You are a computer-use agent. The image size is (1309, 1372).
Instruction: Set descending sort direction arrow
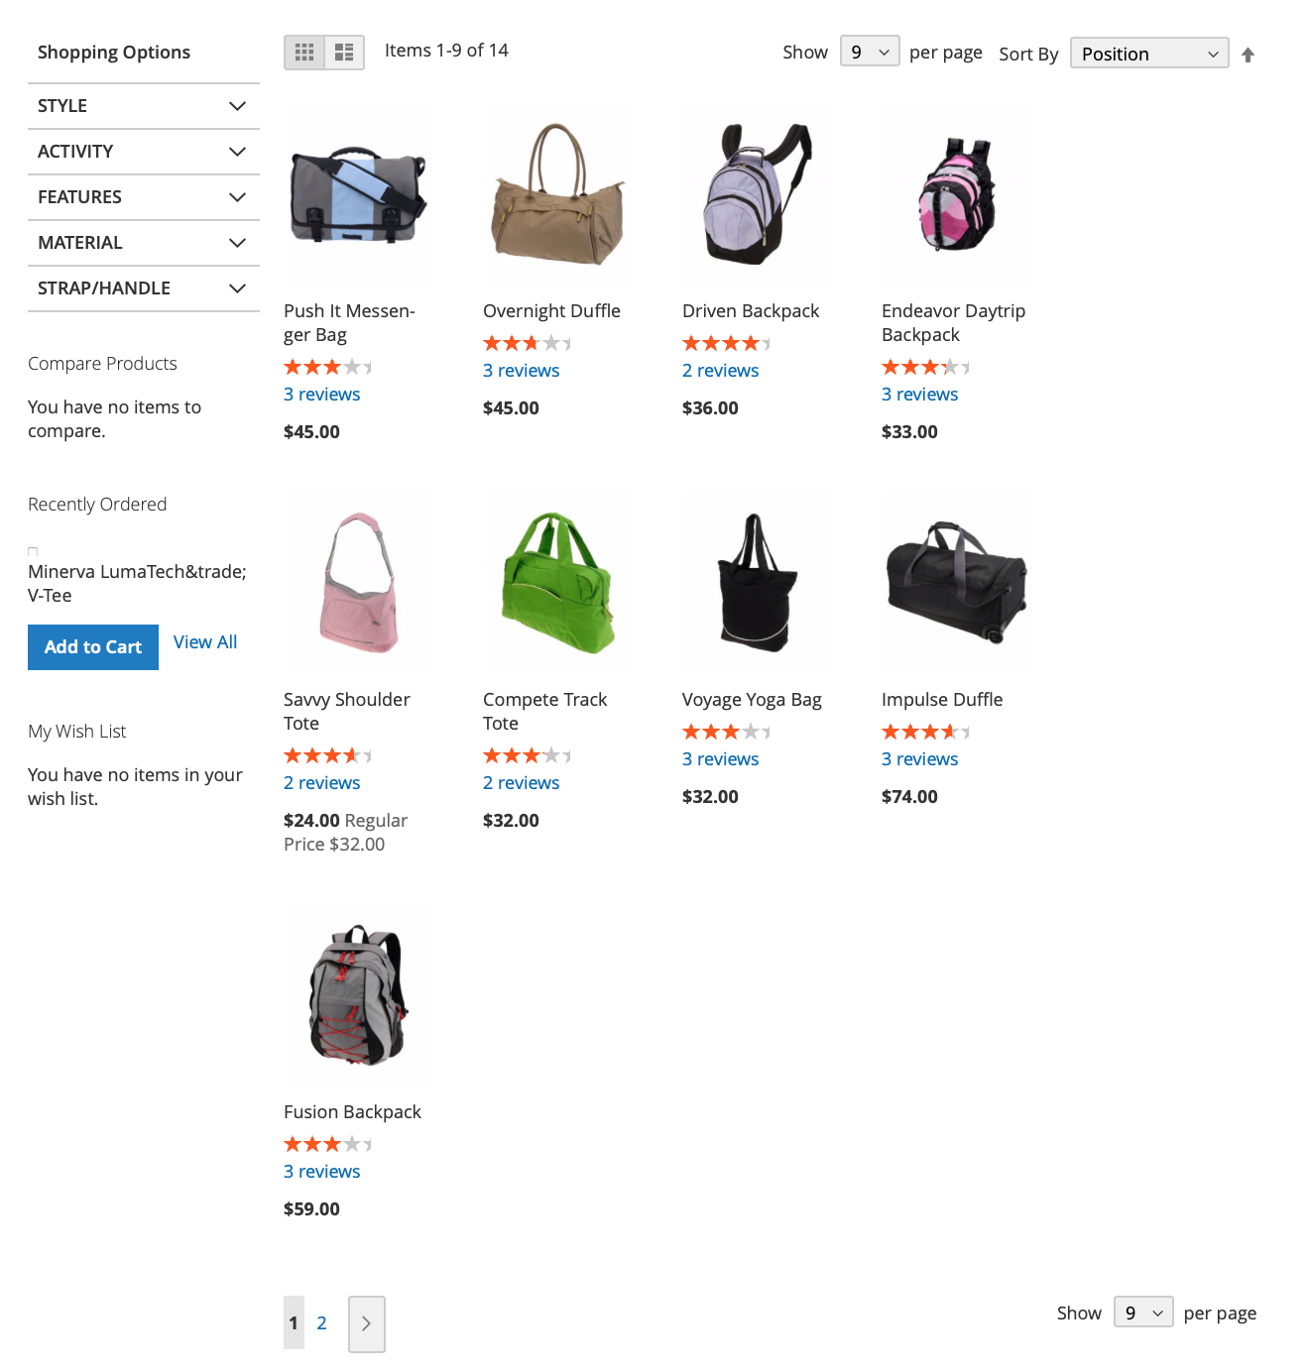(1248, 55)
